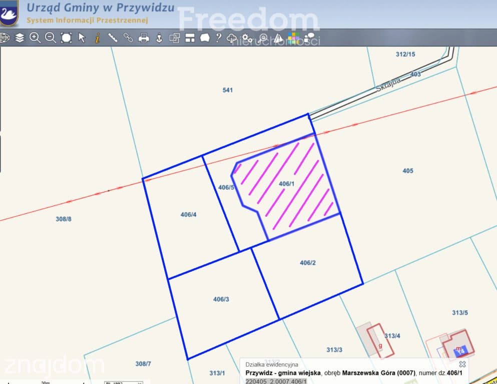Click the parcel identifier 220405_2.0007.406/1
This screenshot has width=497, height=384.
tap(276, 381)
